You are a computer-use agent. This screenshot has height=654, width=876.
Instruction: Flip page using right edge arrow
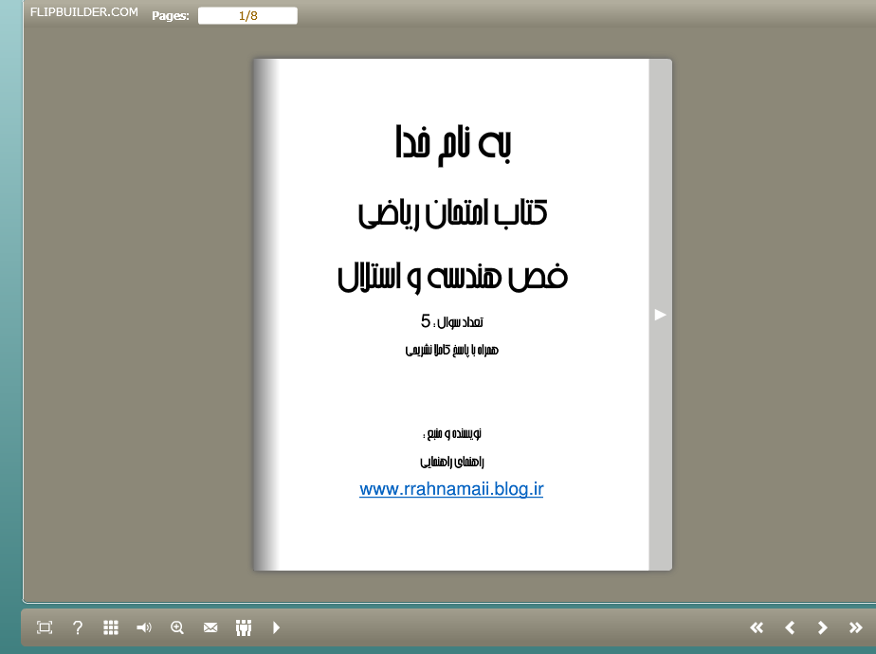pos(661,315)
